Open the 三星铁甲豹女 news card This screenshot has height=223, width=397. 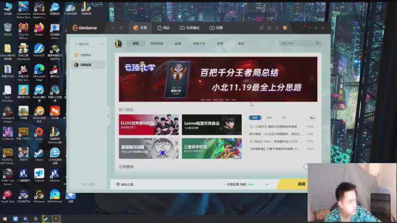(x=212, y=148)
